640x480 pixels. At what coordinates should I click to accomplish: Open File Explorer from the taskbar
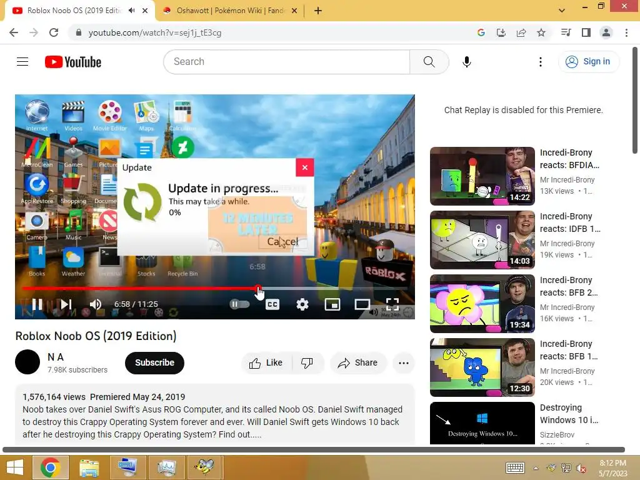coord(89,467)
